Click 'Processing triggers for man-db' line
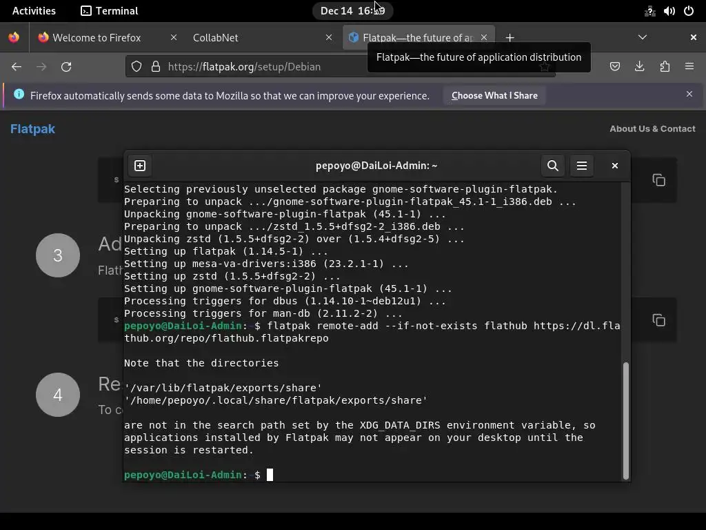This screenshot has height=530, width=706. pyautogui.click(x=263, y=314)
